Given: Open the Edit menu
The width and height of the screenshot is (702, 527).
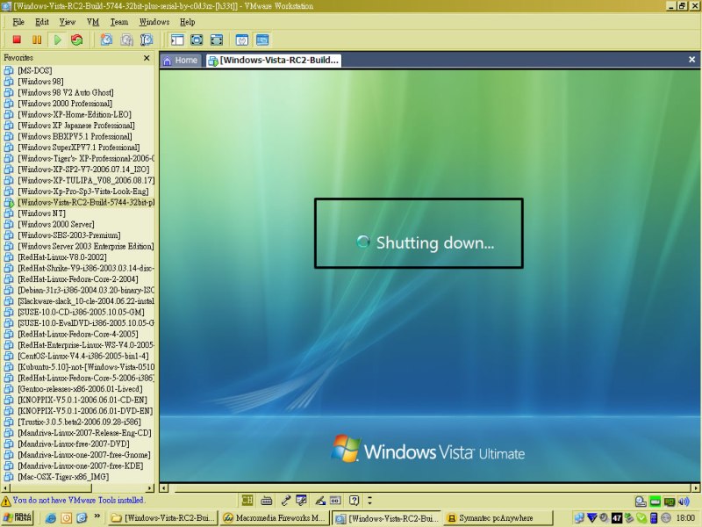Looking at the screenshot, I should (x=42, y=22).
